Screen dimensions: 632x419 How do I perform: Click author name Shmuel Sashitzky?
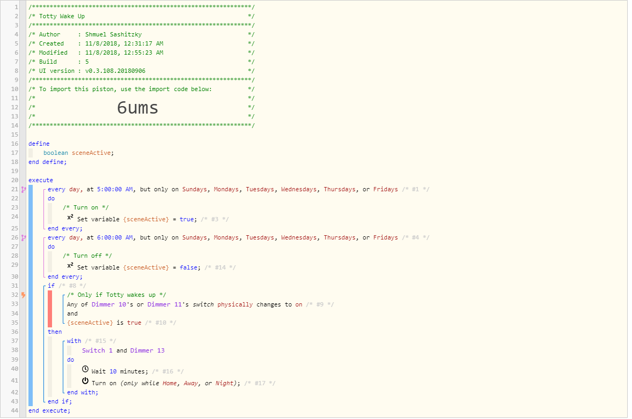(x=113, y=35)
